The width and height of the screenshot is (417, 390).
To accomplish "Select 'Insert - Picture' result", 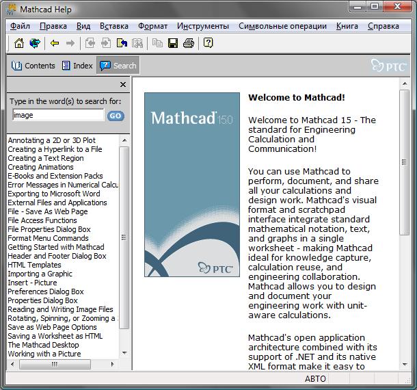I will pyautogui.click(x=32, y=283).
